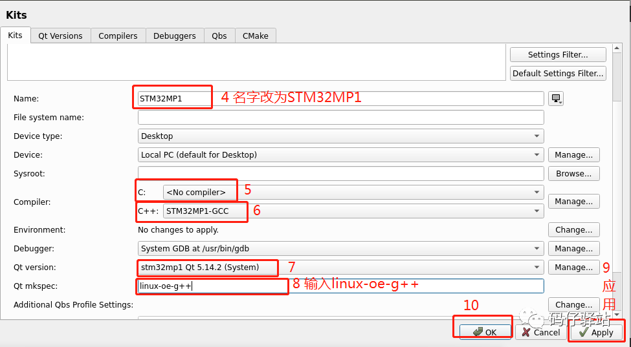The height and width of the screenshot is (347, 631).
Task: Click the scrollbar up arrow
Action: 617,48
